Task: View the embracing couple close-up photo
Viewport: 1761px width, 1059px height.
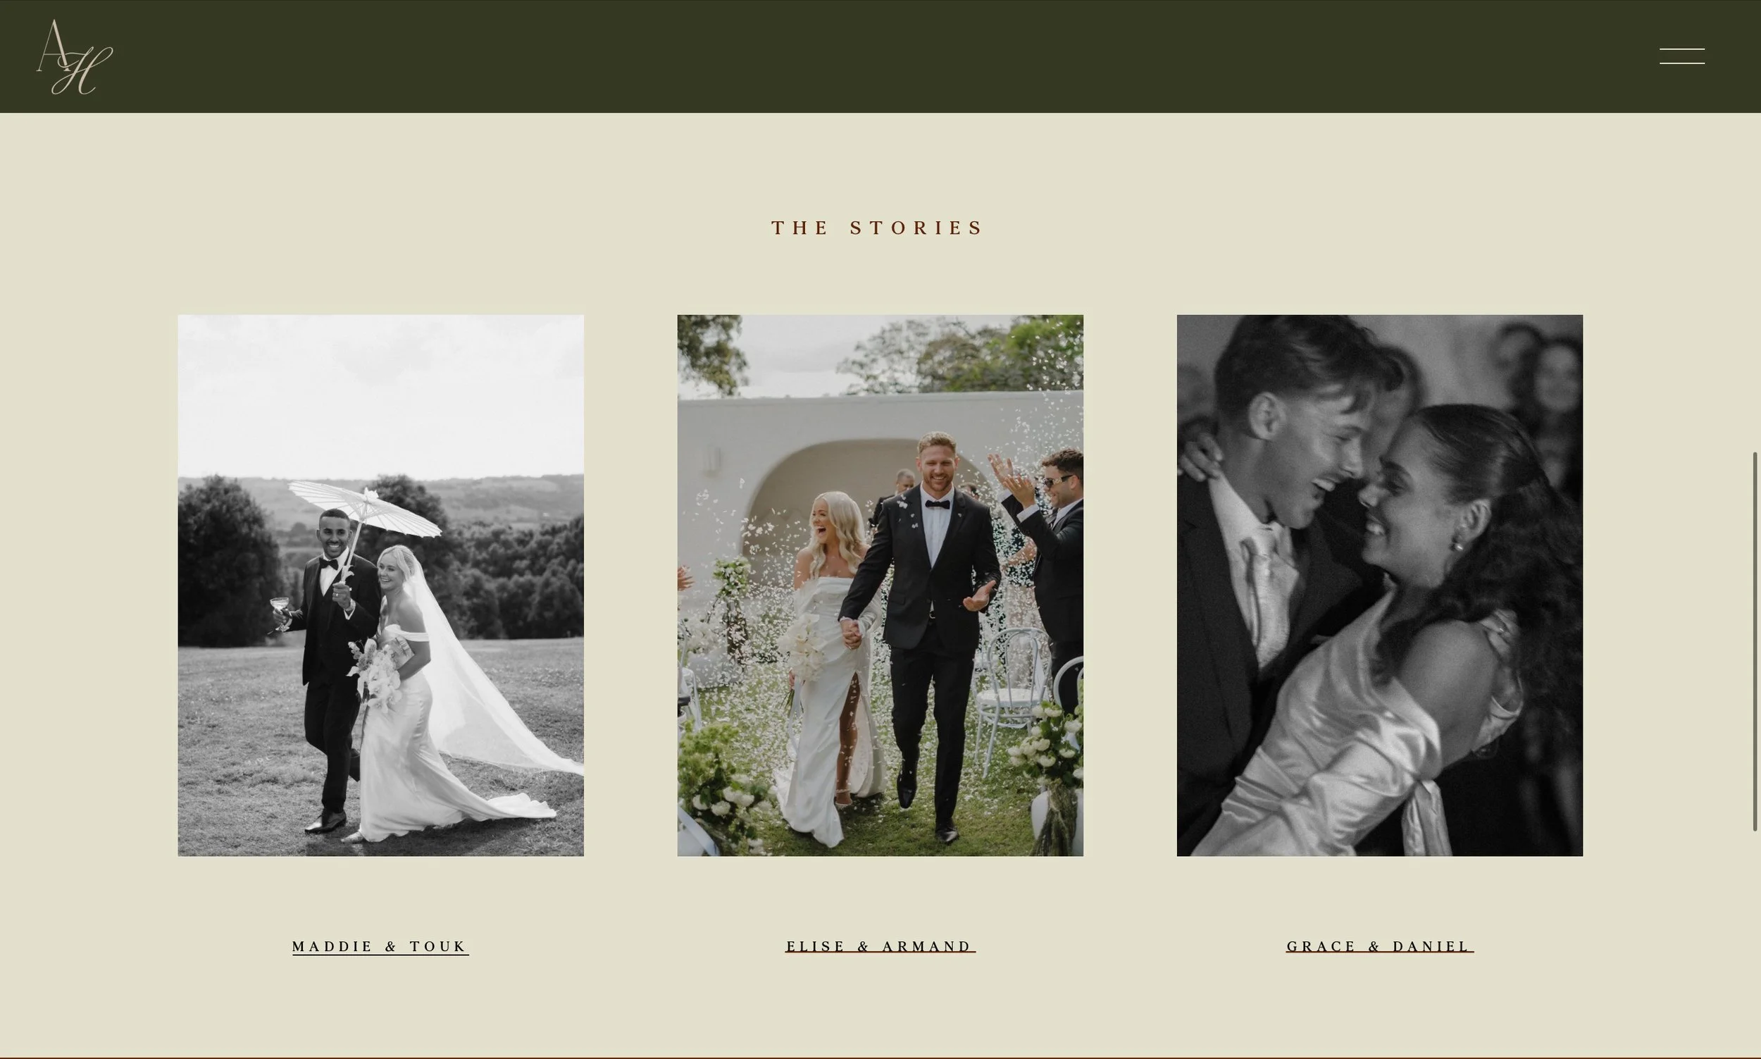Action: click(1379, 585)
